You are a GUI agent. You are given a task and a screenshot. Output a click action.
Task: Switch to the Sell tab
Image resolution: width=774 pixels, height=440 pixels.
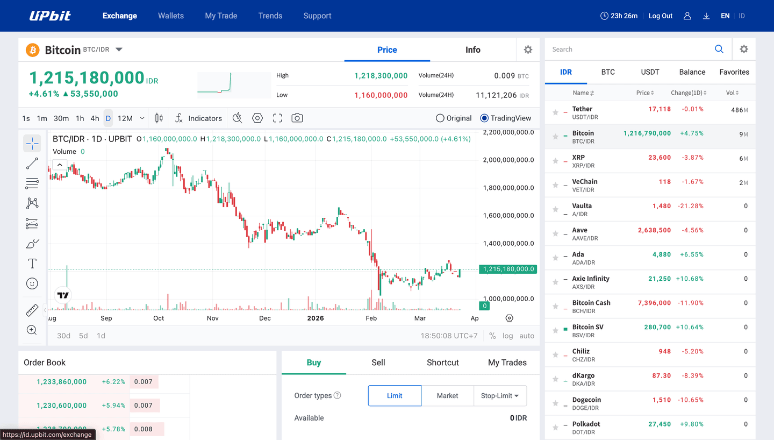pyautogui.click(x=378, y=363)
